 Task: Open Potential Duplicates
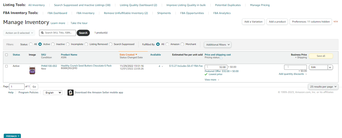228,5
